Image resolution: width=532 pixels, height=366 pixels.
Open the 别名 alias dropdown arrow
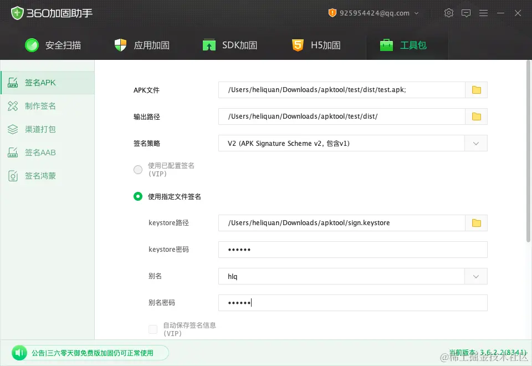(475, 276)
